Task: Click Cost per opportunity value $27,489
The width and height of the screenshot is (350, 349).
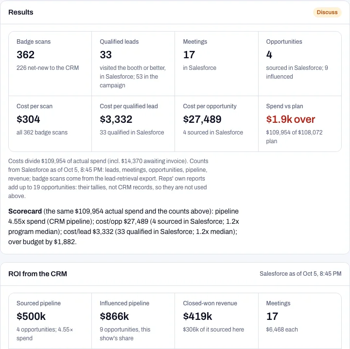Action: pyautogui.click(x=202, y=119)
